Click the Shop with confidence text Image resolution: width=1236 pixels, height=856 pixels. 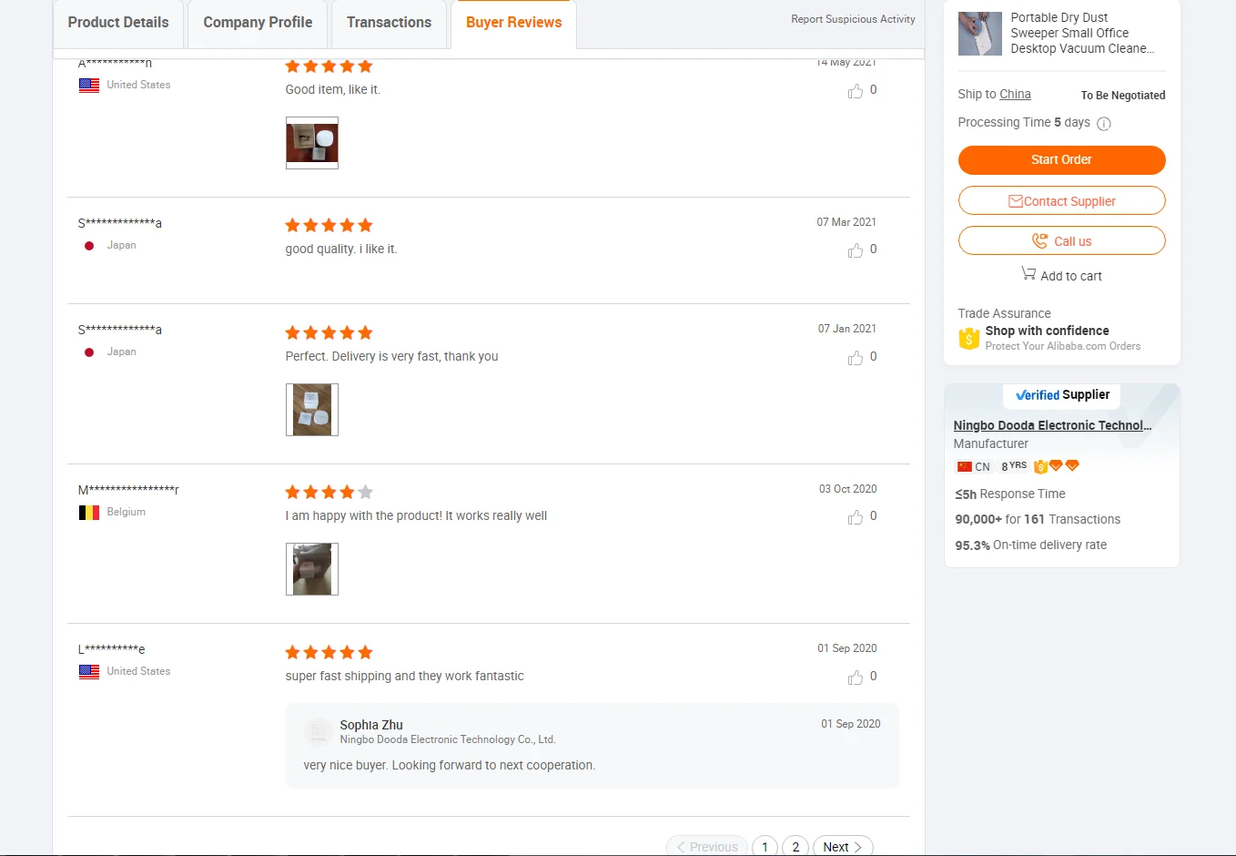1047,331
